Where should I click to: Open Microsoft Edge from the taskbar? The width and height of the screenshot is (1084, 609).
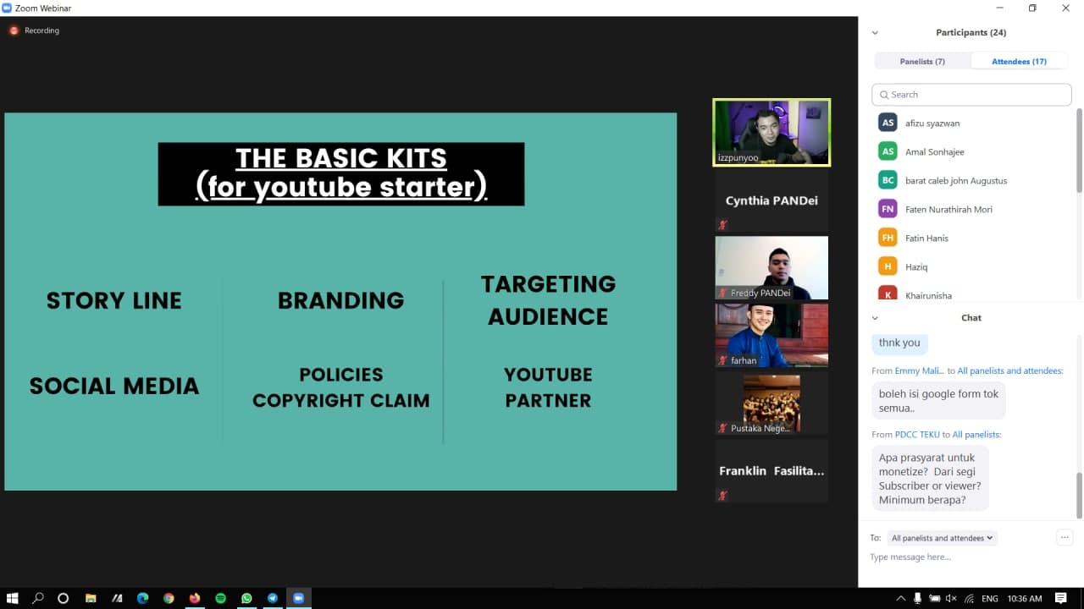pos(142,598)
